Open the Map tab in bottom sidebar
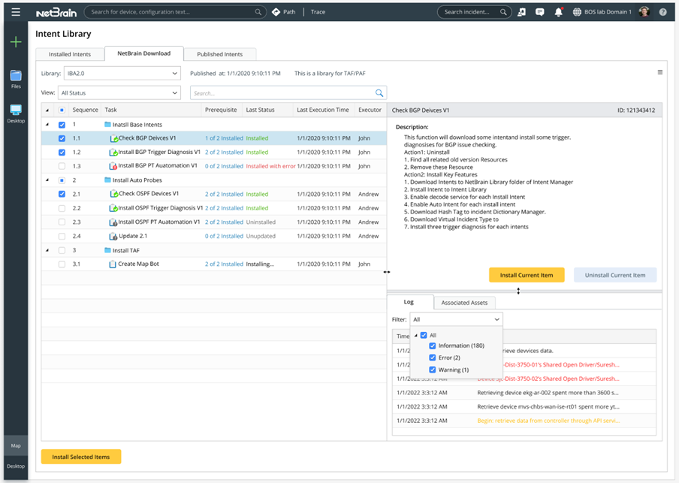This screenshot has height=483, width=679. pos(16,445)
